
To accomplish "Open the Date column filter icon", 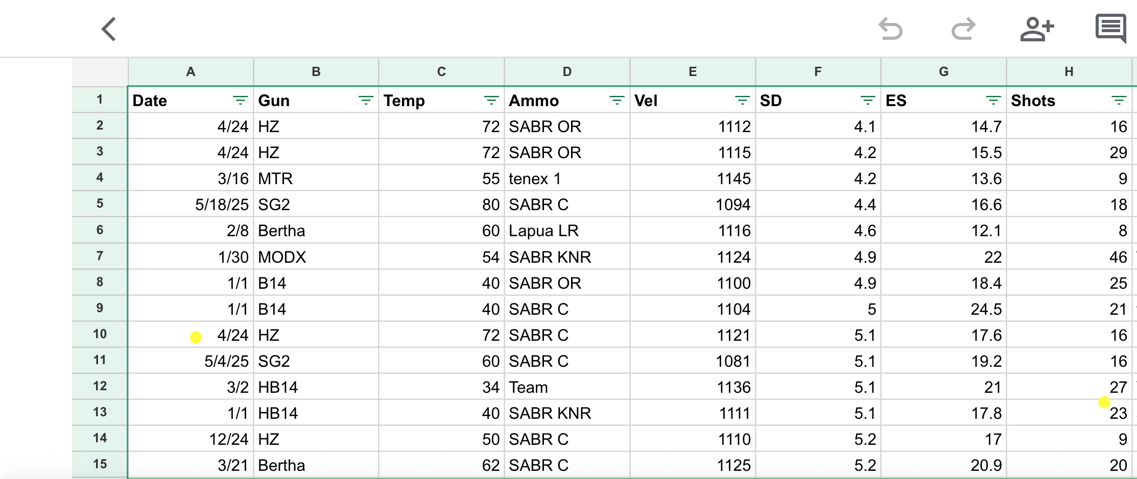I will click(x=240, y=100).
